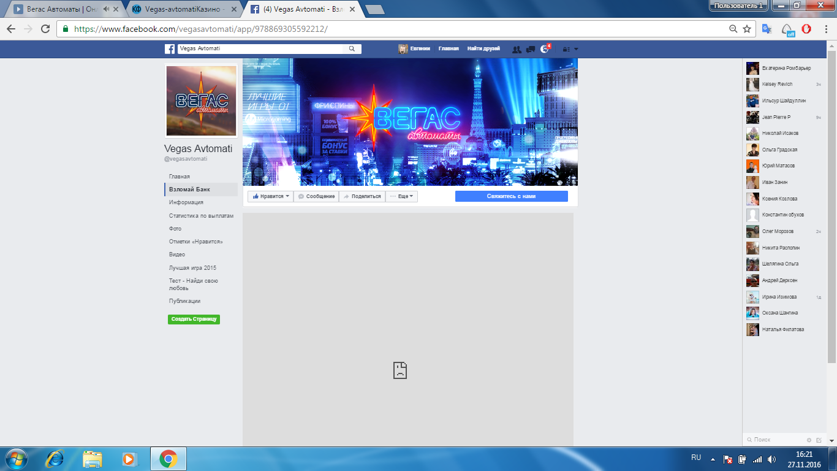Select Статистика по выплатам in sidebar
The height and width of the screenshot is (471, 837).
point(201,216)
